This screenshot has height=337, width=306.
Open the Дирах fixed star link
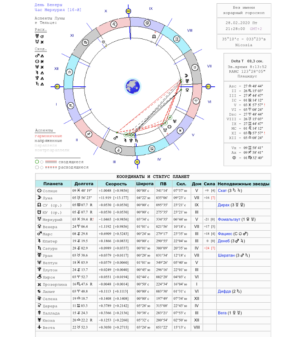point(224,205)
